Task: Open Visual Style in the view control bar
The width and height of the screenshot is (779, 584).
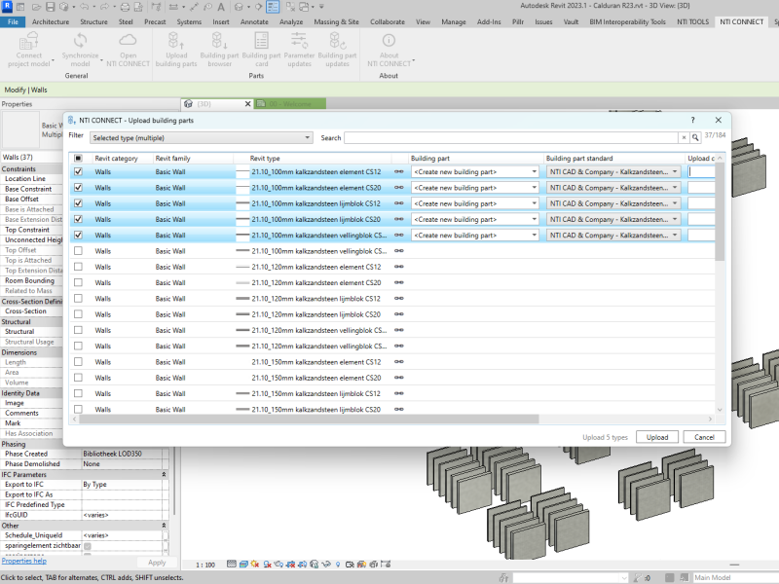Action: 243,565
